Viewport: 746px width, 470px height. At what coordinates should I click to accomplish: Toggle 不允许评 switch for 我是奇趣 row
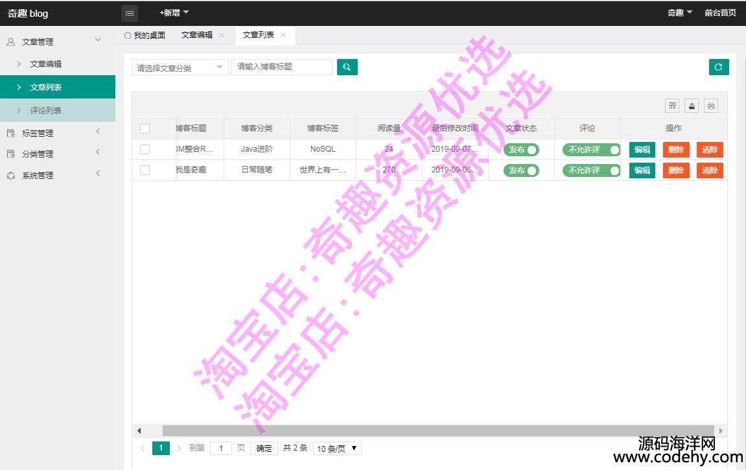(590, 170)
